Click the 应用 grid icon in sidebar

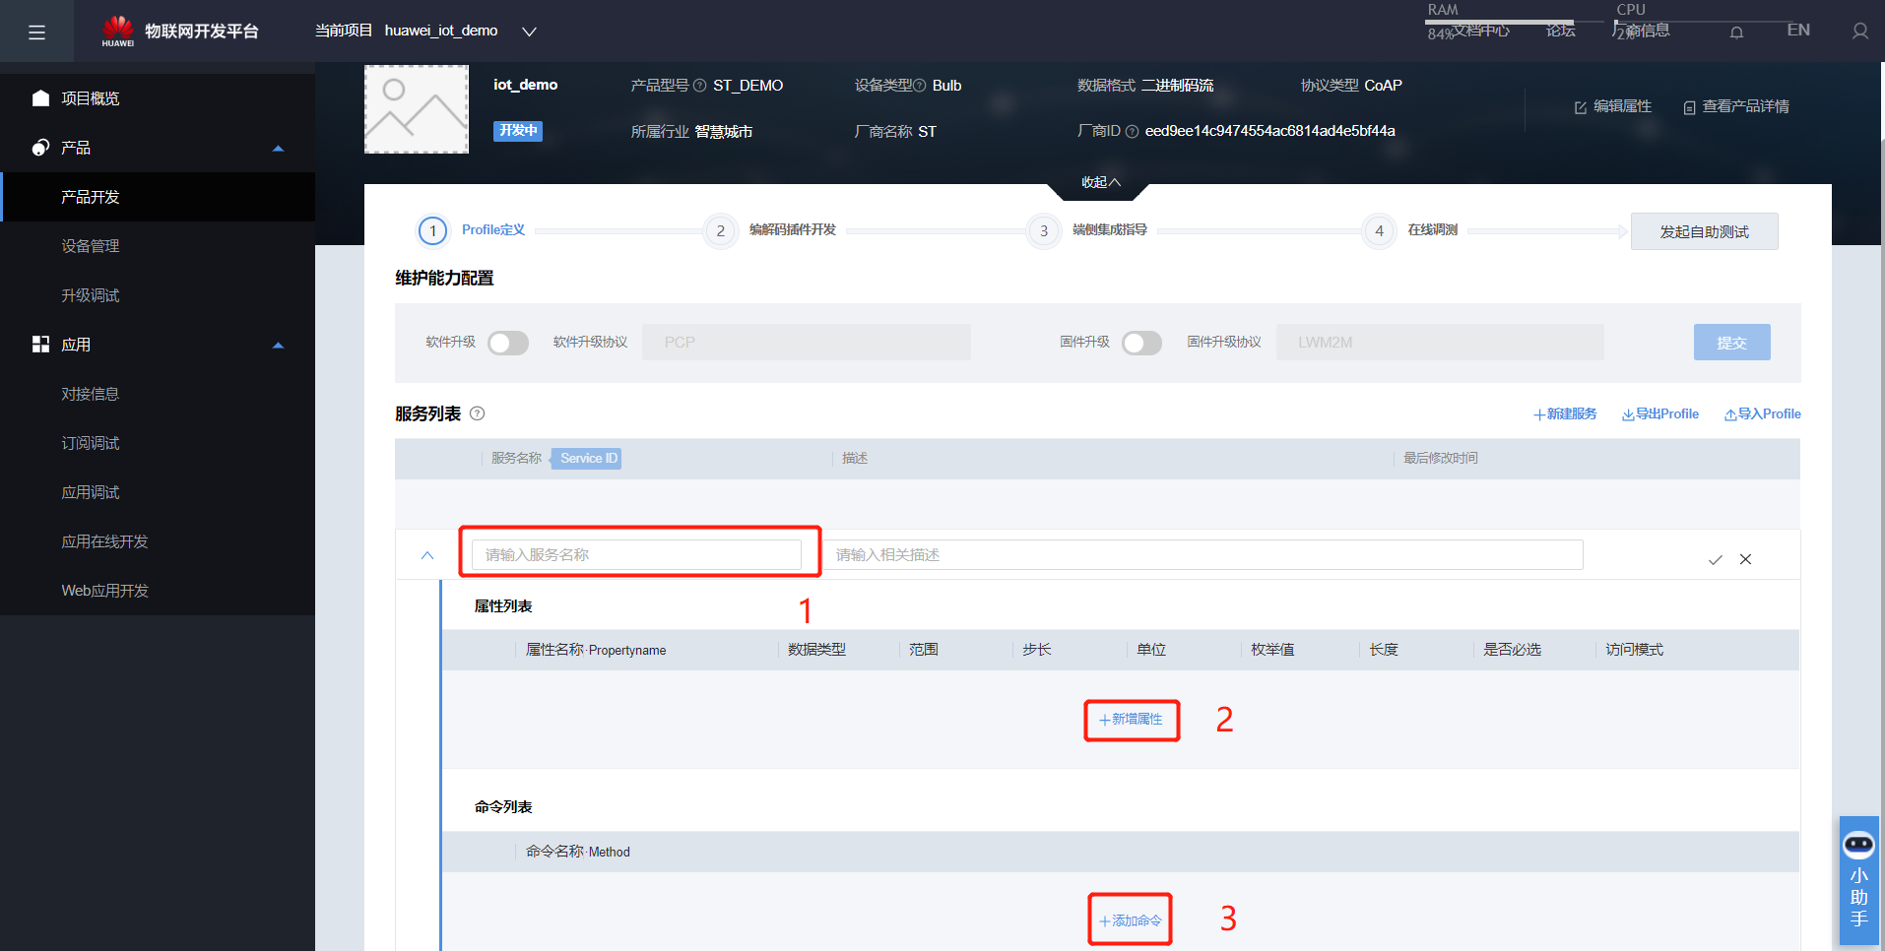click(x=40, y=344)
